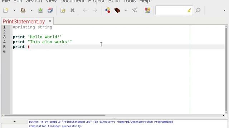Click the horizontal scrollbar right arrow
This screenshot has width=229, height=128.
pos(223,116)
